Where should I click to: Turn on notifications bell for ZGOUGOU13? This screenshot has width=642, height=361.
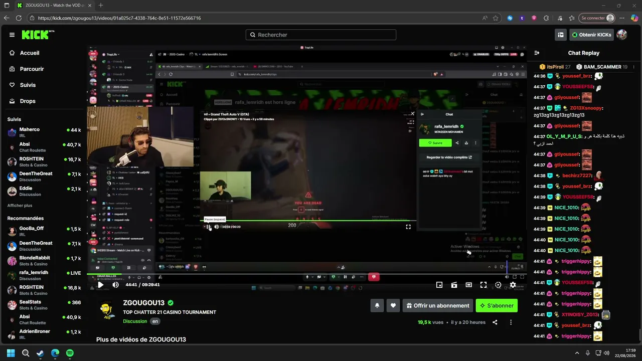coord(377,305)
